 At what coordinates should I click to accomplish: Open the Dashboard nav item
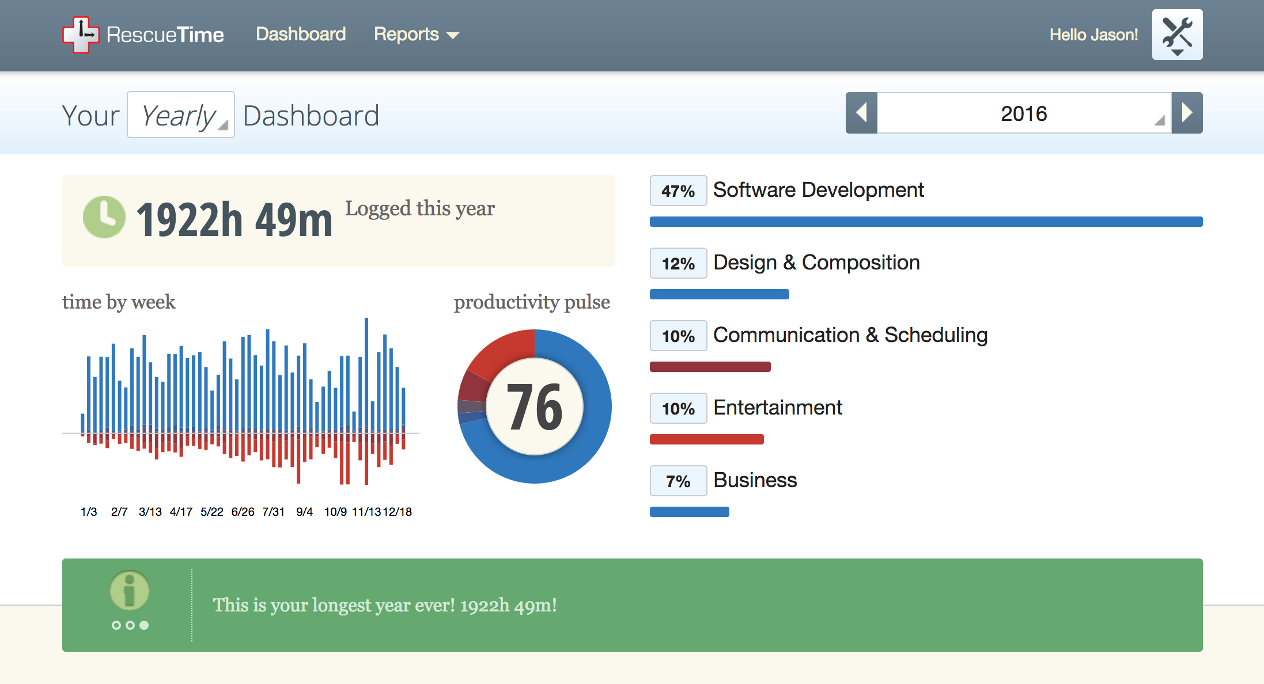(x=301, y=34)
